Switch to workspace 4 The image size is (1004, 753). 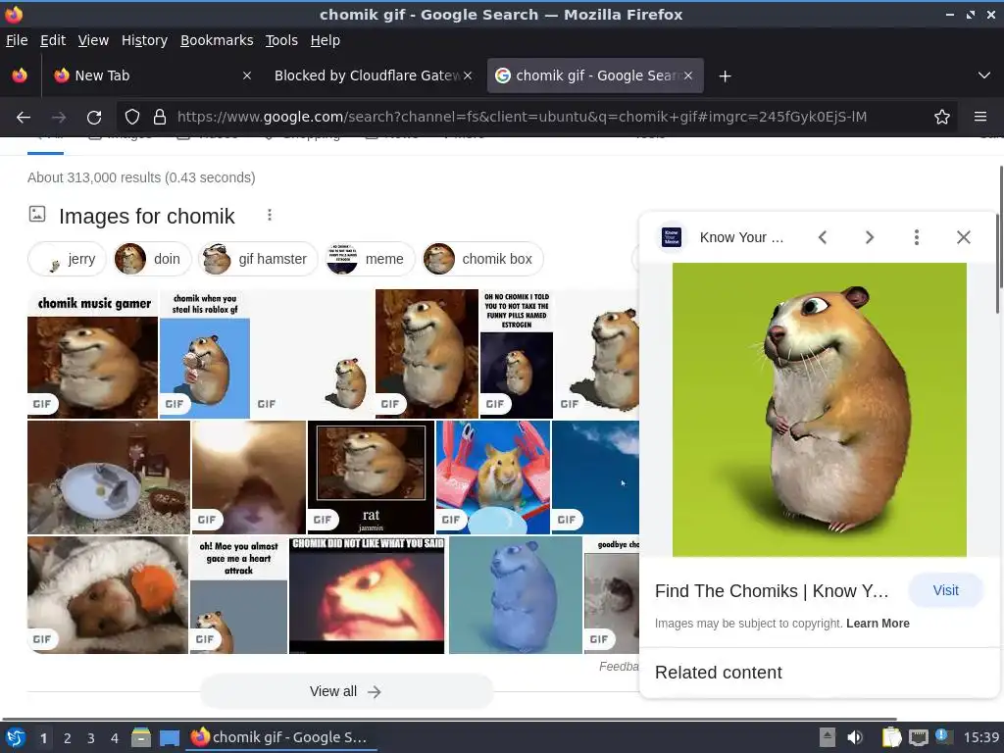(x=115, y=738)
